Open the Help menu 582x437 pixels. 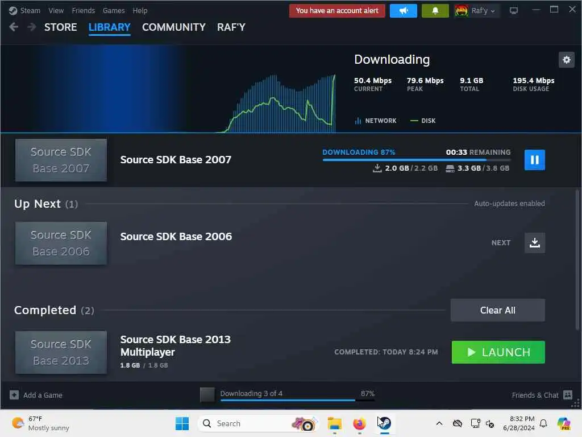point(140,11)
